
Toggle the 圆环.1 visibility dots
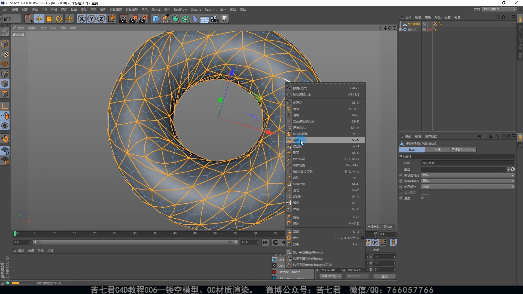point(428,29)
